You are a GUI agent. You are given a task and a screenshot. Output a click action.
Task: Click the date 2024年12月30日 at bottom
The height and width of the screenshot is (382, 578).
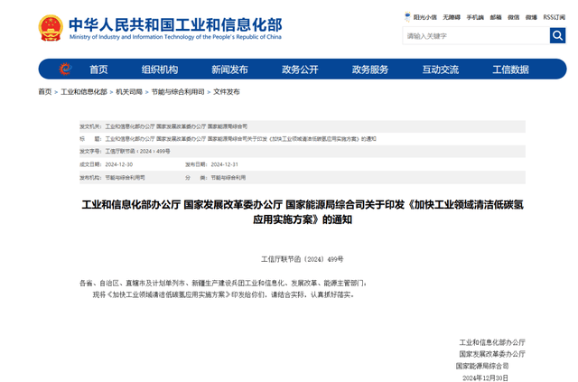486,378
